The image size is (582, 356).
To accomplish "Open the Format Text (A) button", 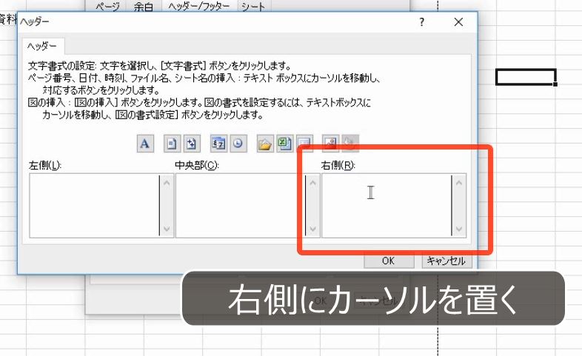I will pos(144,144).
